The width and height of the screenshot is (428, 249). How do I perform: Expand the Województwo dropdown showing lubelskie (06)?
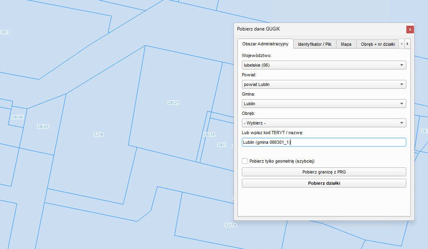click(324, 65)
